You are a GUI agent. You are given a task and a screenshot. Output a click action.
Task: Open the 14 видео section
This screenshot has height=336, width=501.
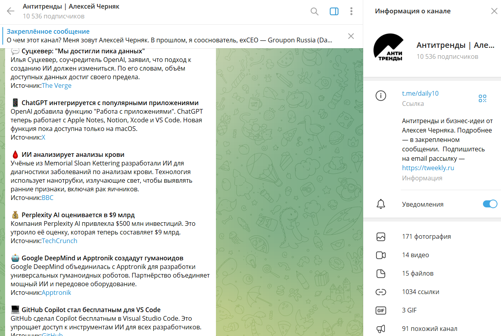tap(432, 255)
